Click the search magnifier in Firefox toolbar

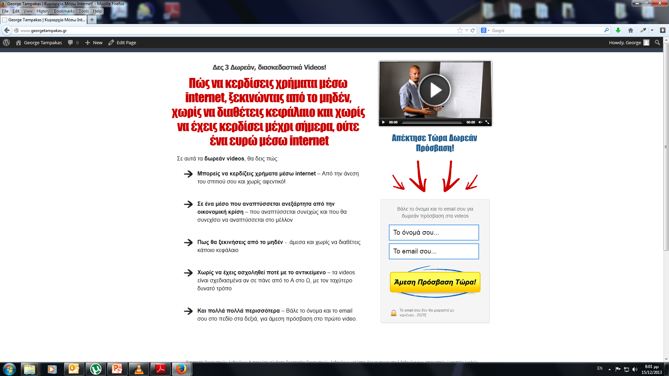tap(606, 30)
